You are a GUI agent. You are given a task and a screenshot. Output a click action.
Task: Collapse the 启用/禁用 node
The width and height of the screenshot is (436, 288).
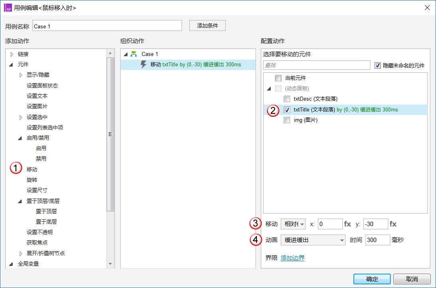pos(20,138)
